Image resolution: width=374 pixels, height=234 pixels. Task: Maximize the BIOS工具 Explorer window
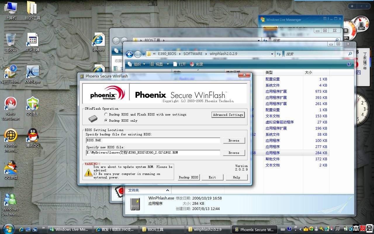pyautogui.click(x=325, y=30)
